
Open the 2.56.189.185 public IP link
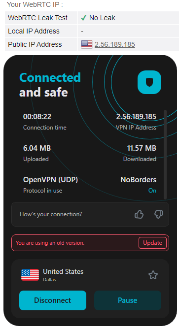(115, 44)
